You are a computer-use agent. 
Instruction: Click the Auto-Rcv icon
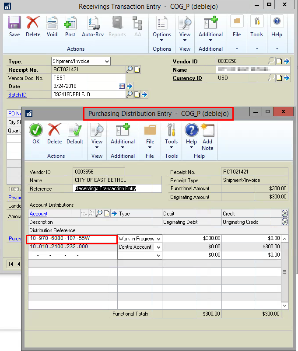pyautogui.click(x=92, y=26)
